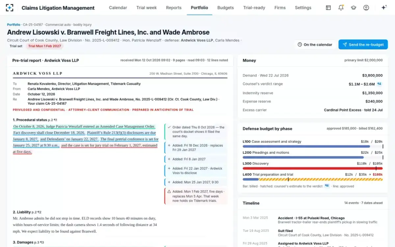Click the Pre-trial report Ardwick Voss LLP heading
Image resolution: width=395 pixels, height=247 pixels.
point(45,60)
